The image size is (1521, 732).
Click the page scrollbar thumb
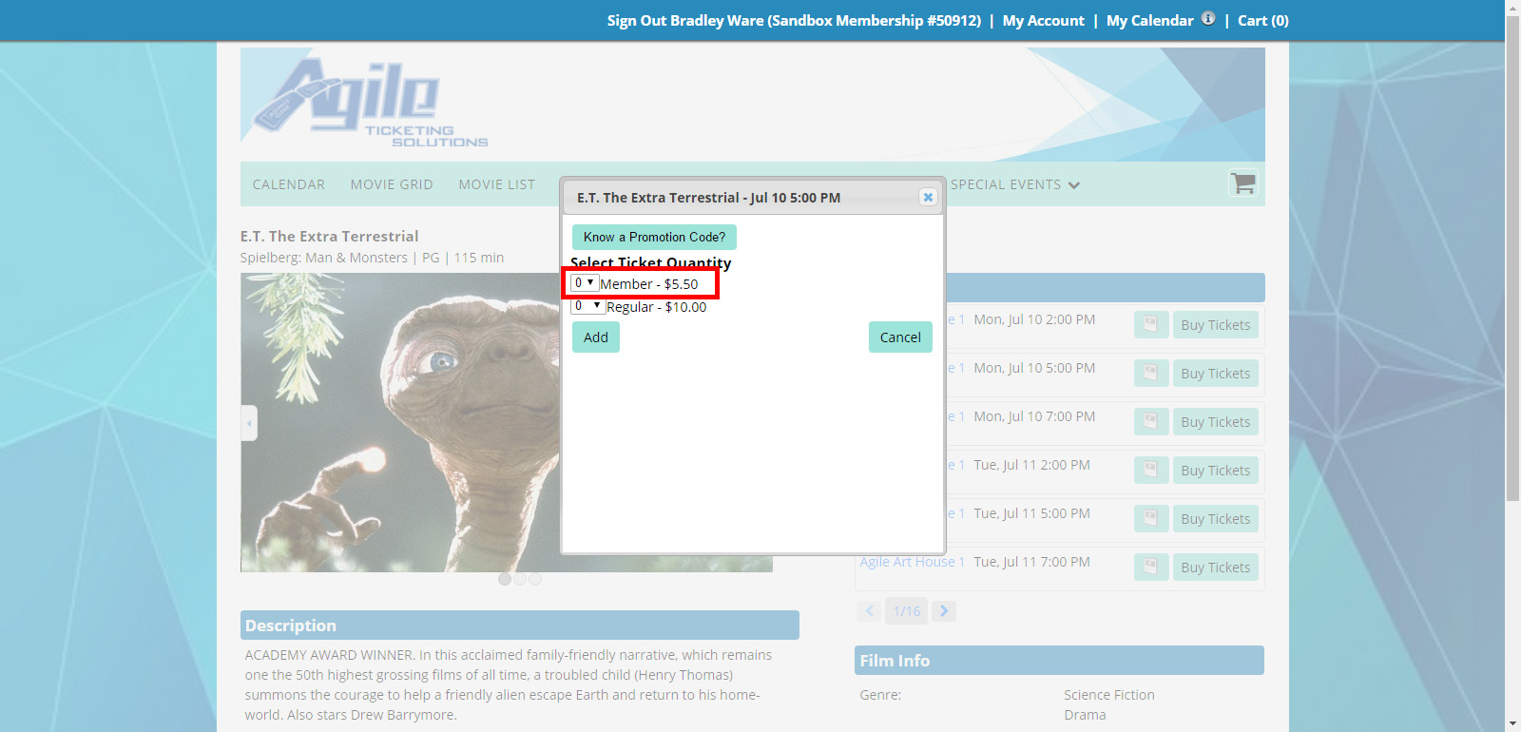tap(1512, 257)
